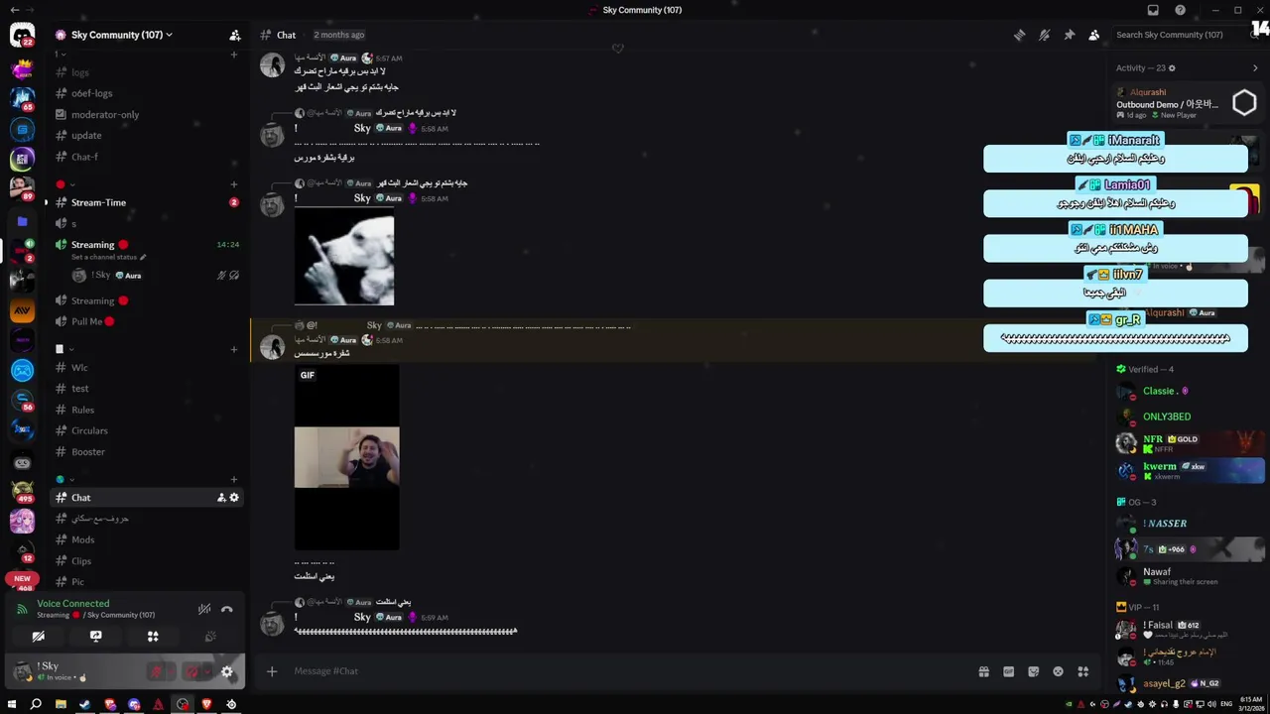
Task: Open Alqurashi Outbound Demo activity card
Action: point(1190,103)
